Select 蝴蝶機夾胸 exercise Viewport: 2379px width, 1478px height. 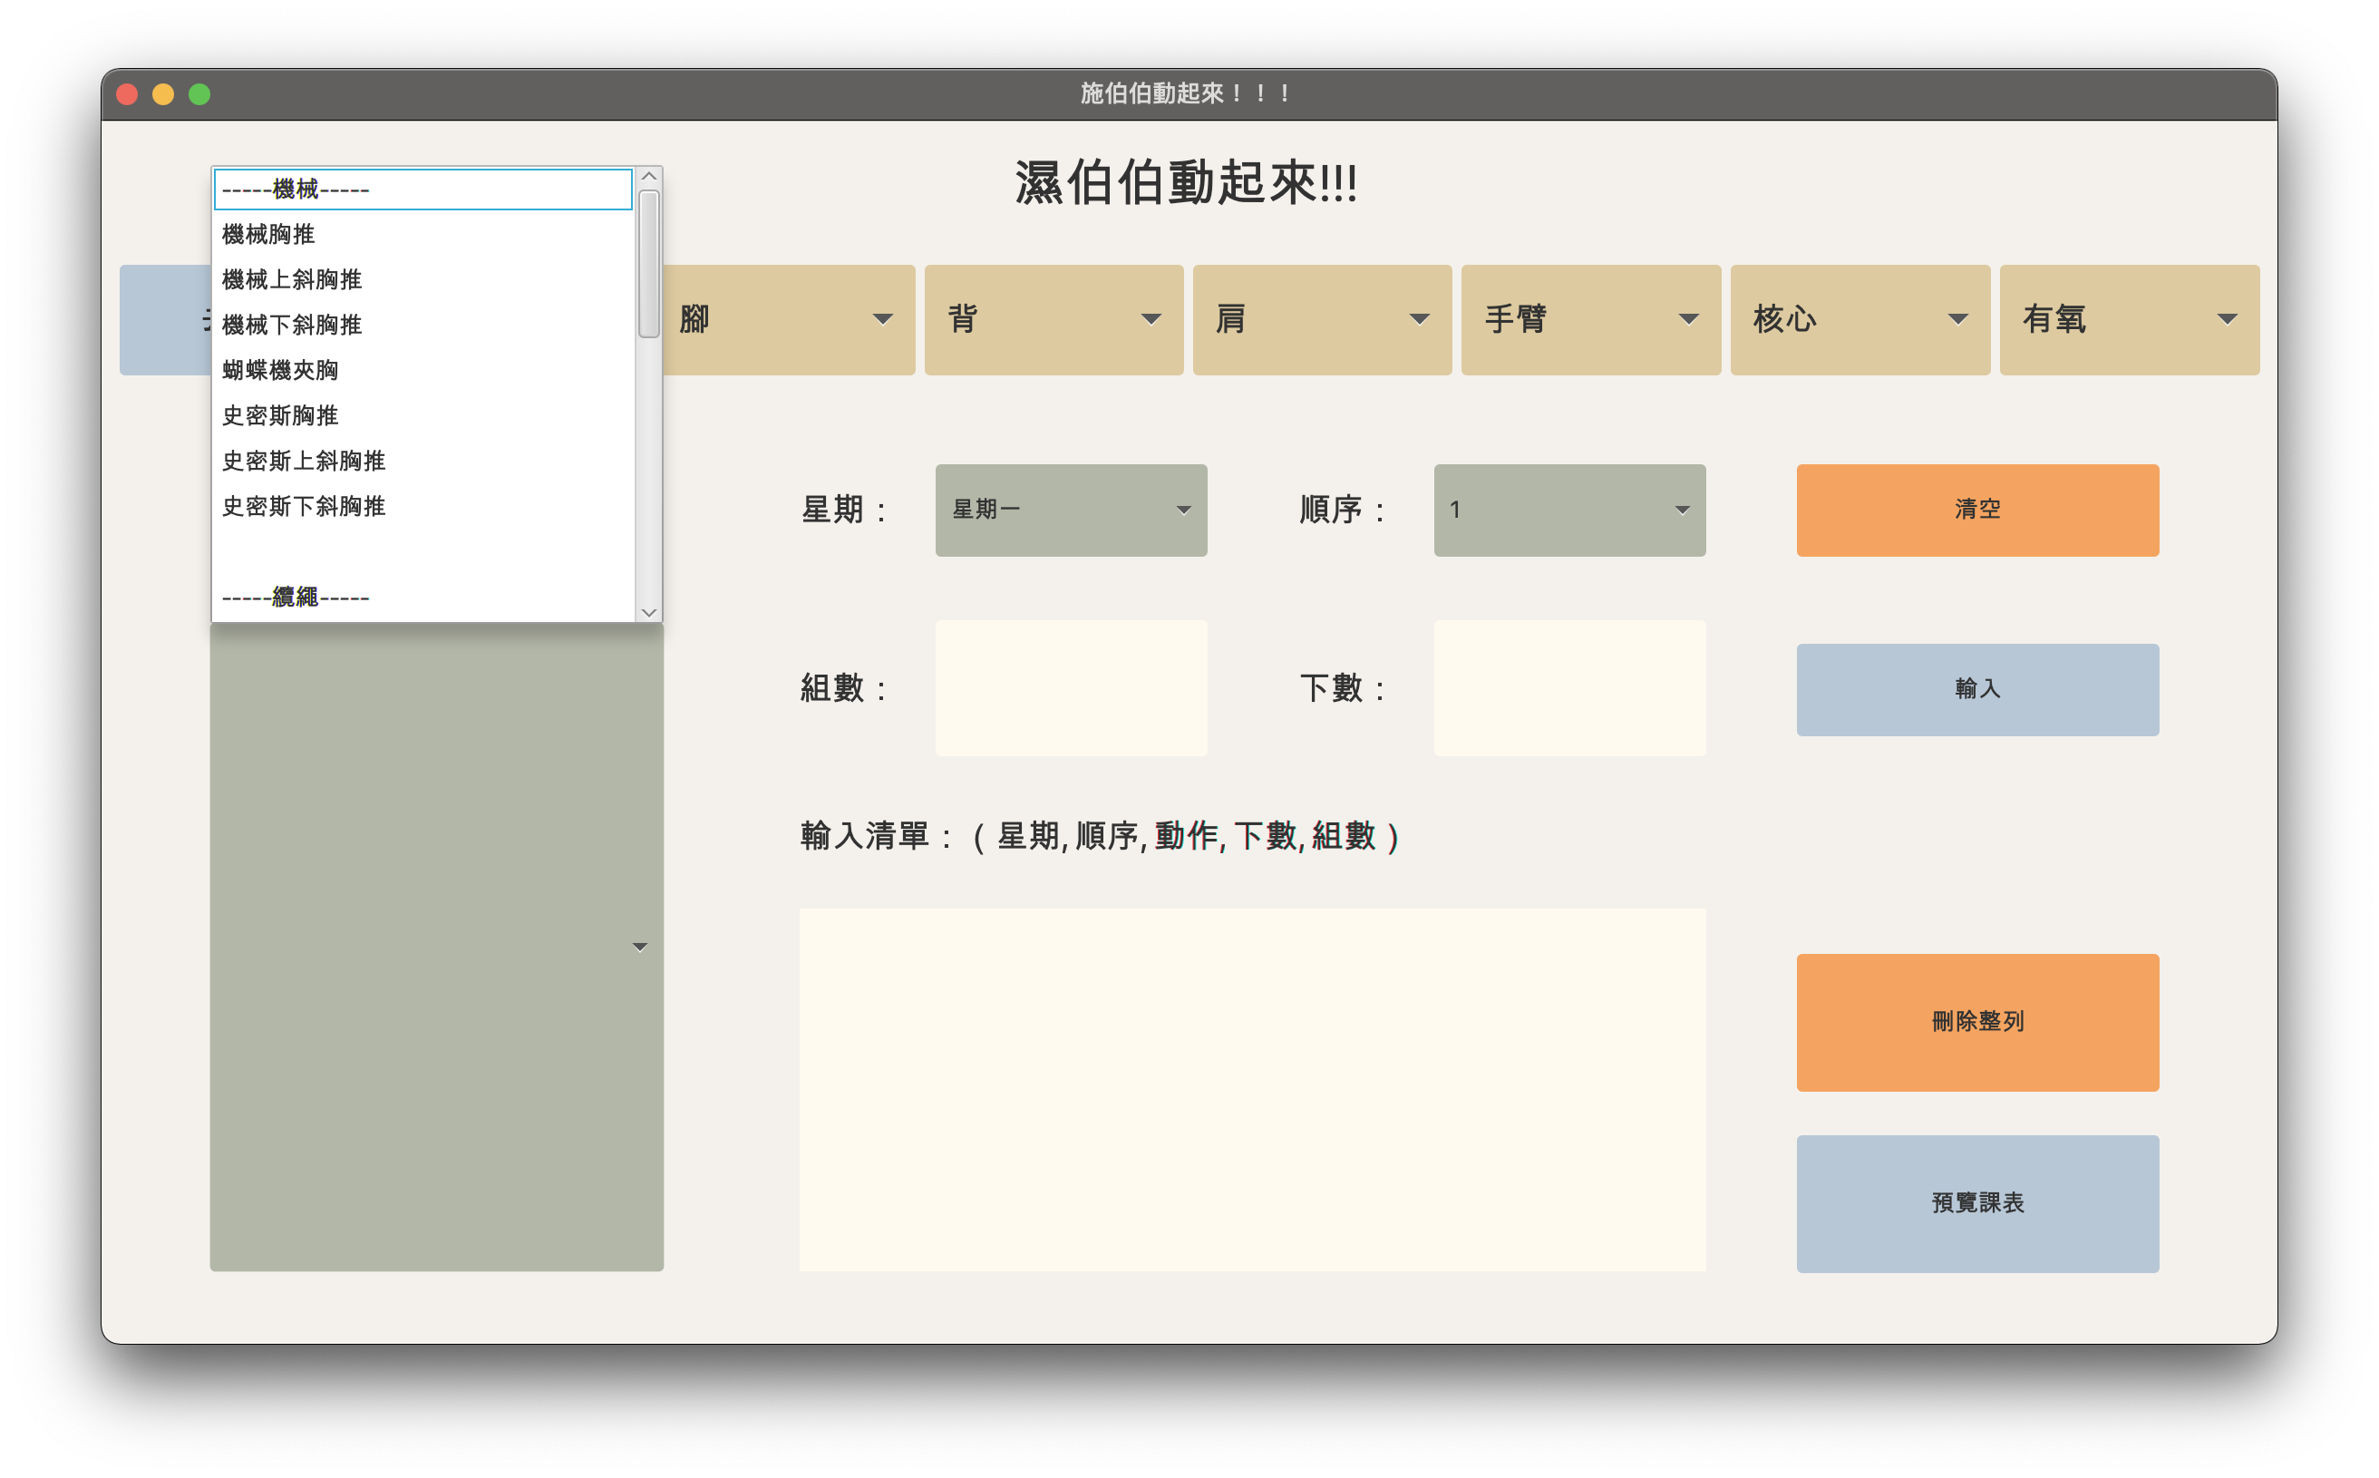[423, 370]
